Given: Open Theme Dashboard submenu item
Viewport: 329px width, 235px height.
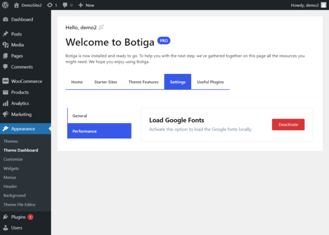Looking at the screenshot, I should click(21, 150).
